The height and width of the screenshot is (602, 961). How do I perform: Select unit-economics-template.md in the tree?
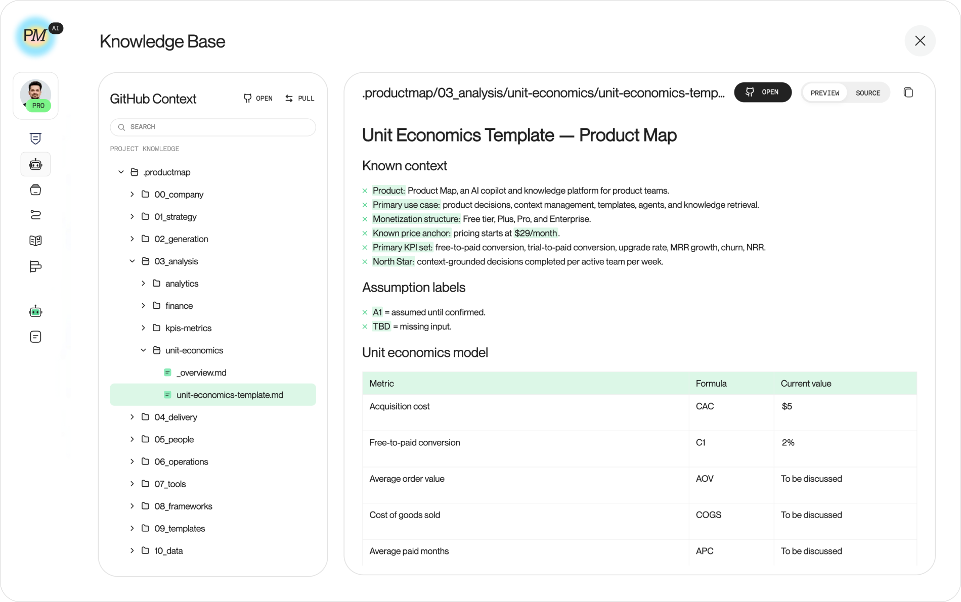click(213, 395)
